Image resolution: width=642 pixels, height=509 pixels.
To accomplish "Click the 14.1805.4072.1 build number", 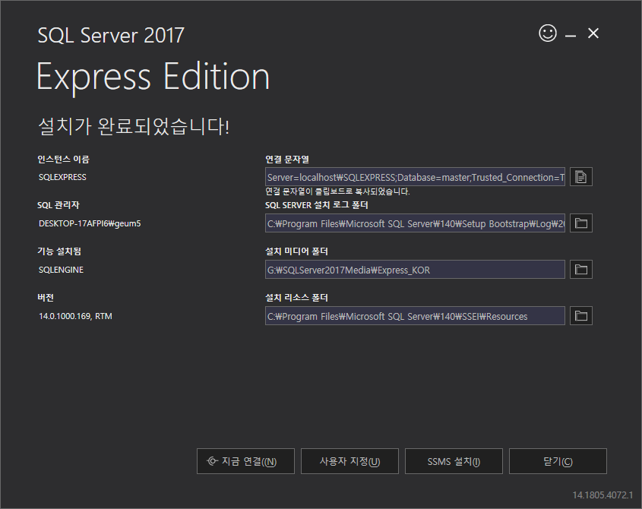I will pyautogui.click(x=602, y=495).
